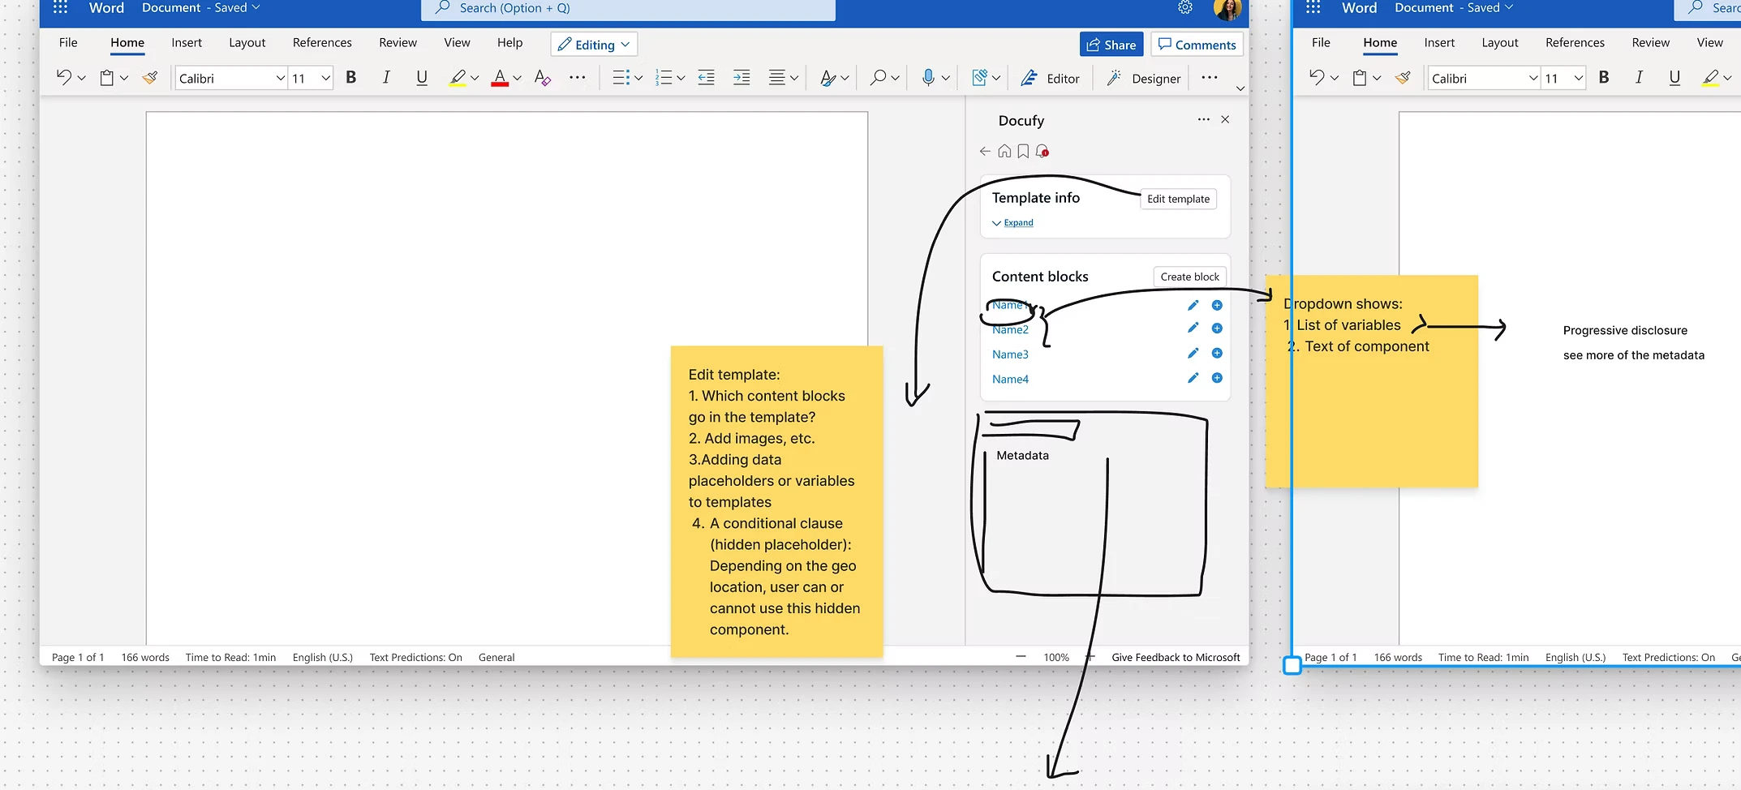Edit the Name2 block with pencil icon

point(1193,328)
